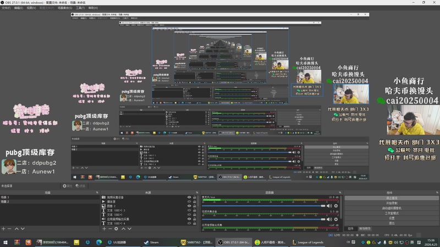
Task: Click the 停止推流 stop streaming button
Action: (x=392, y=198)
